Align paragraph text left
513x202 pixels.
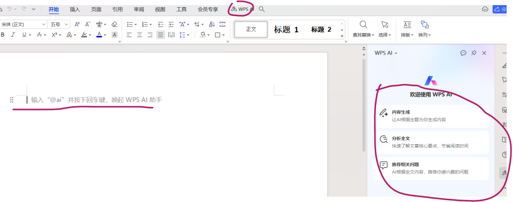coord(129,35)
